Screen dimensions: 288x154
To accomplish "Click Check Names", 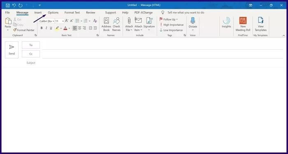I will (116, 24).
